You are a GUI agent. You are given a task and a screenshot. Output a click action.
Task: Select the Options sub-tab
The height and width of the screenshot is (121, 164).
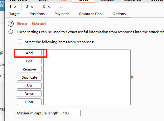pyautogui.click(x=119, y=14)
